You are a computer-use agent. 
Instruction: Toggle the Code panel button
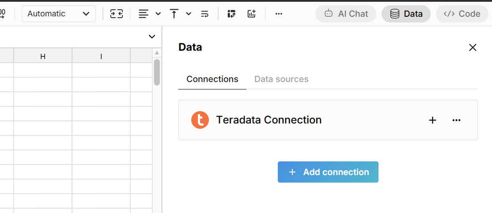coord(462,14)
